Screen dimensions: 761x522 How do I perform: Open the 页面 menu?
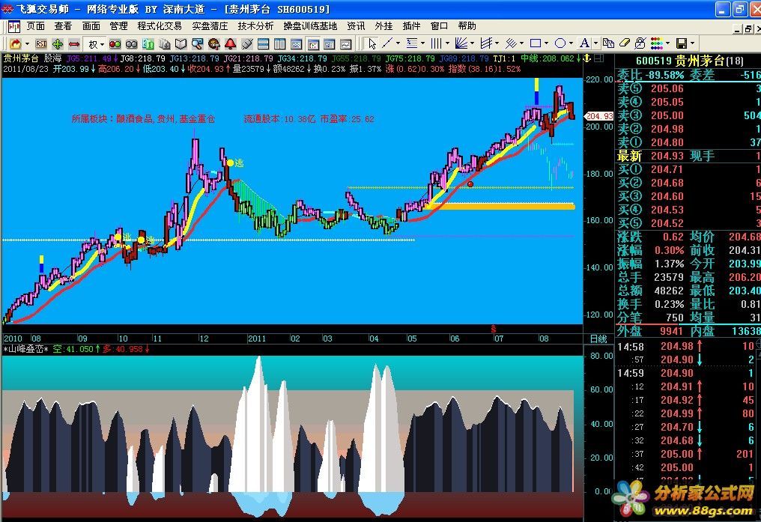(35, 25)
